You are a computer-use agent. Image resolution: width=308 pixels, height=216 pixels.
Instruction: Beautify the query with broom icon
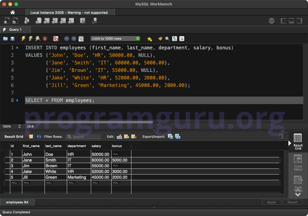(160, 39)
